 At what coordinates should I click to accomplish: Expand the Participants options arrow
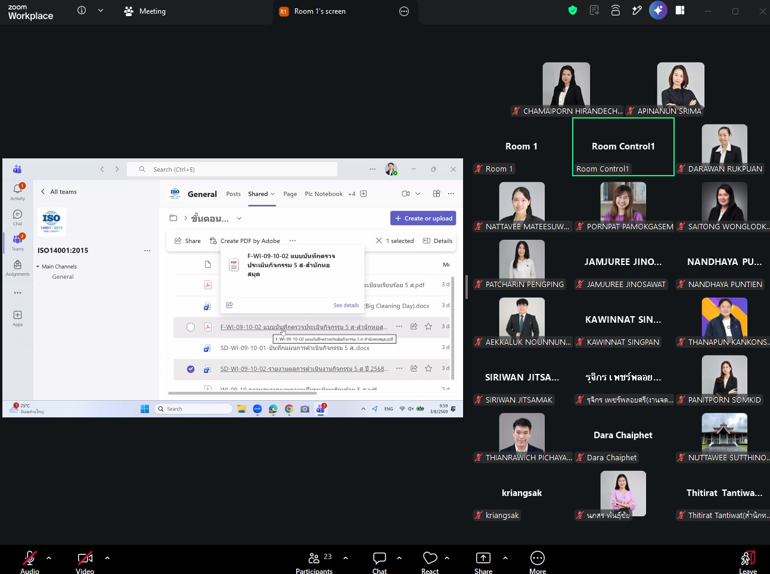point(346,558)
